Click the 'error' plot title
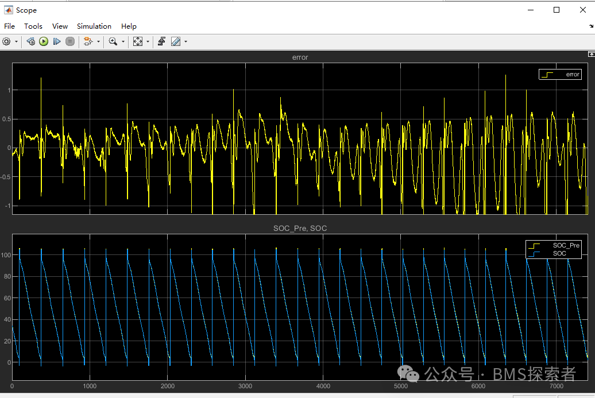The image size is (595, 398). coord(300,57)
